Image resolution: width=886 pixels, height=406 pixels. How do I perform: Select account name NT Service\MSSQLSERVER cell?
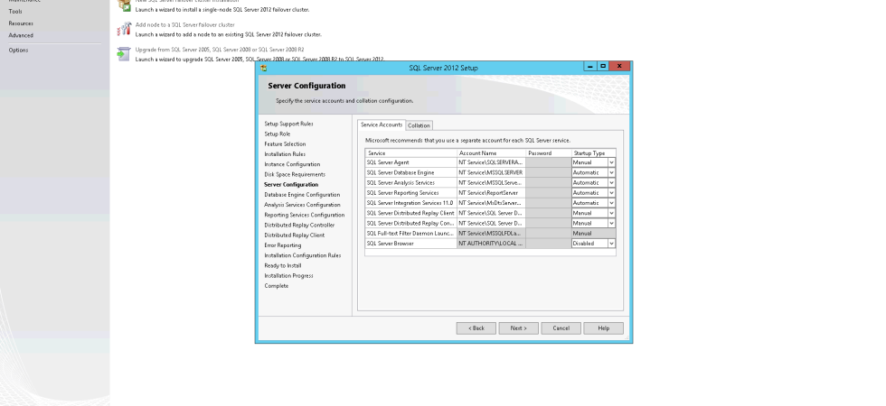click(491, 172)
